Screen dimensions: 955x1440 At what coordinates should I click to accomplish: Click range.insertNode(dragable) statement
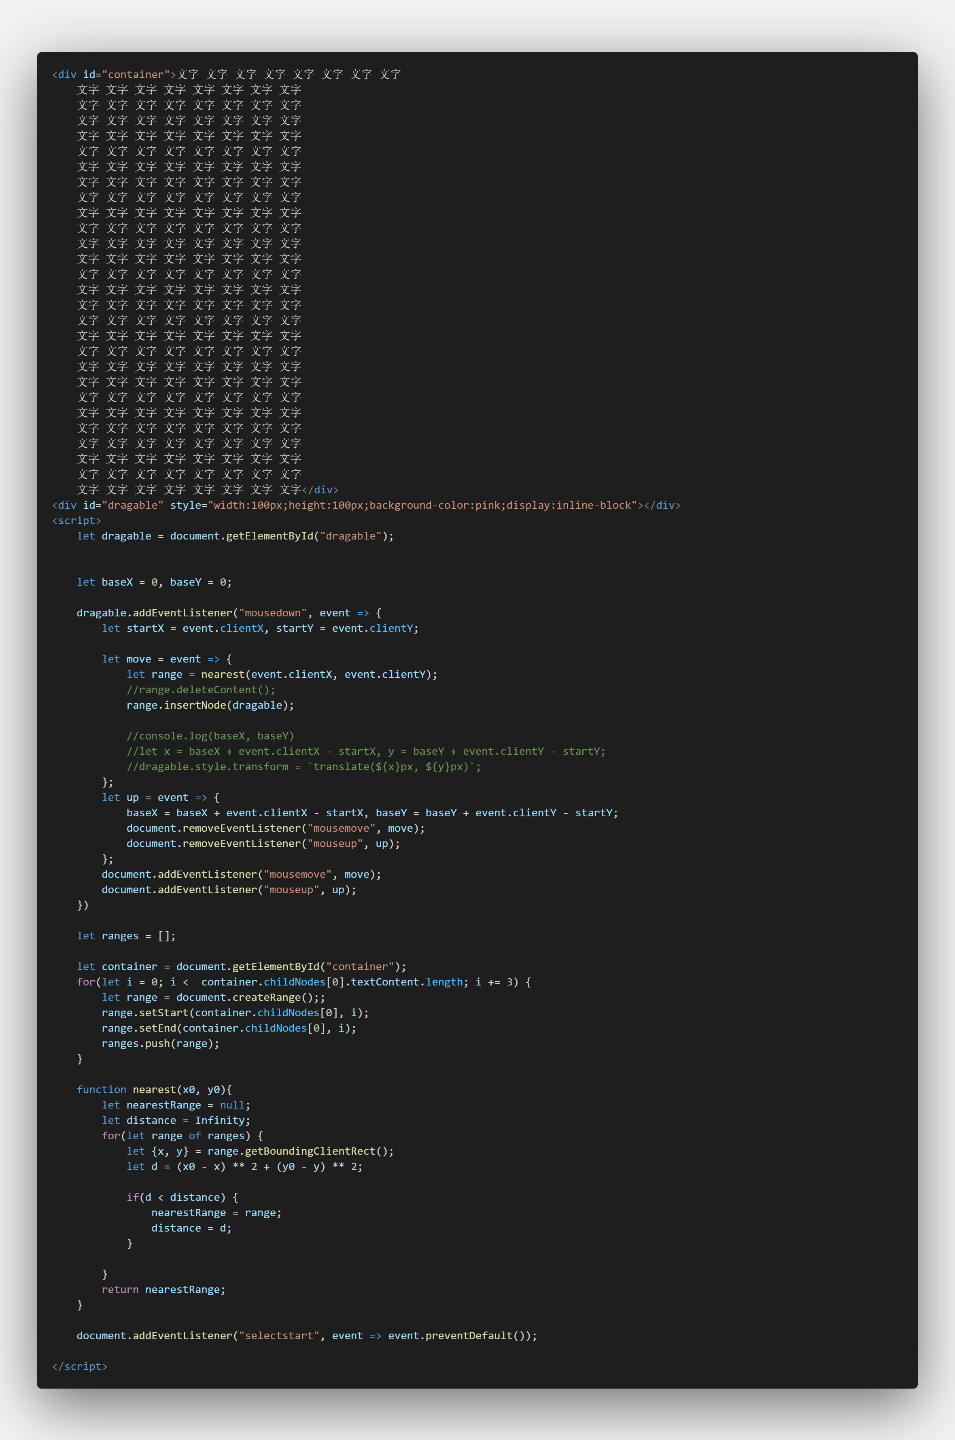tap(210, 705)
